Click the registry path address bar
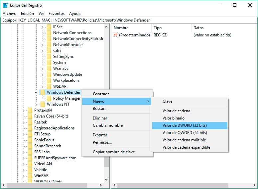The width and height of the screenshot is (258, 189). 129,20
